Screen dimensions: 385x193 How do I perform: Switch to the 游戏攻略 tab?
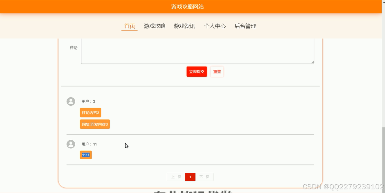[x=155, y=26]
